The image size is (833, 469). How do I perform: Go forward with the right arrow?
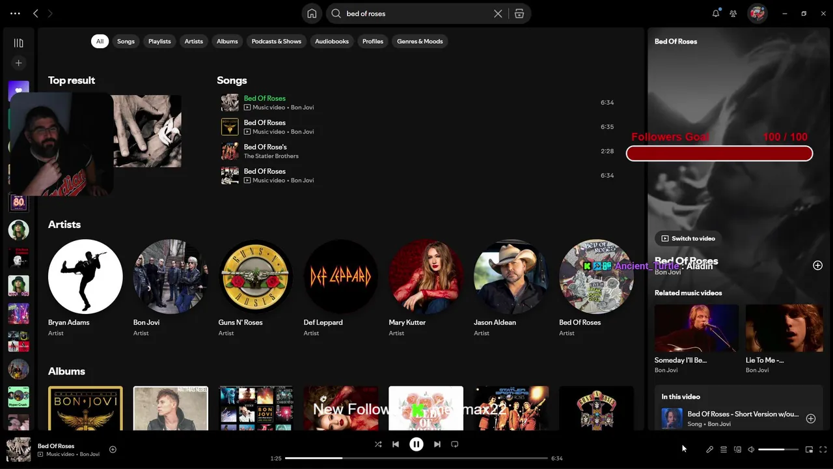(x=50, y=13)
